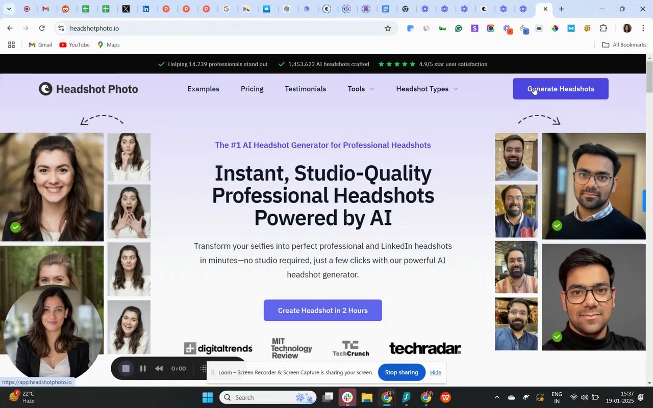This screenshot has height=408, width=653.
Task: Go back to the previous page
Action: 10,28
